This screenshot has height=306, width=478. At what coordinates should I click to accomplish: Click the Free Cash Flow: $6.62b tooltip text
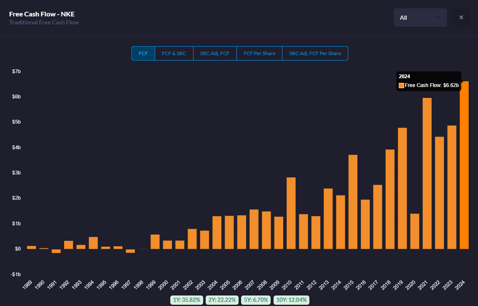click(x=432, y=85)
